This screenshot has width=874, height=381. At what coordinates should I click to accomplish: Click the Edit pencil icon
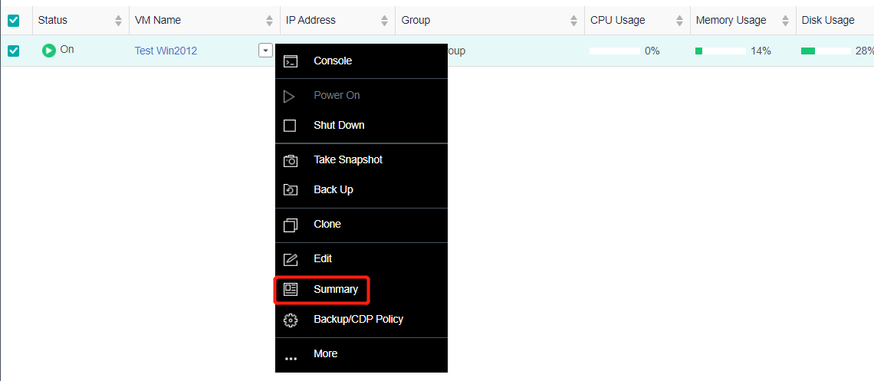(291, 259)
